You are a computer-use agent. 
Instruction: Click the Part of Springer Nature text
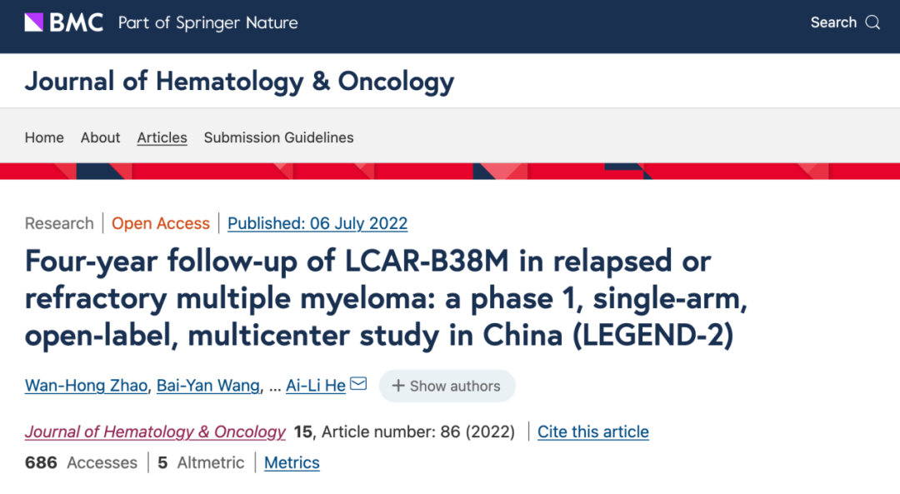(x=207, y=22)
